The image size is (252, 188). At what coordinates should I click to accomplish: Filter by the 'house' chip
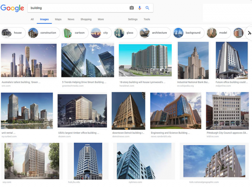click(x=13, y=33)
